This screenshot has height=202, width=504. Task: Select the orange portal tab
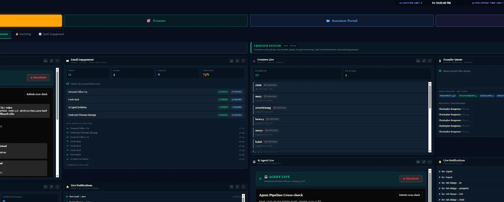click(31, 21)
